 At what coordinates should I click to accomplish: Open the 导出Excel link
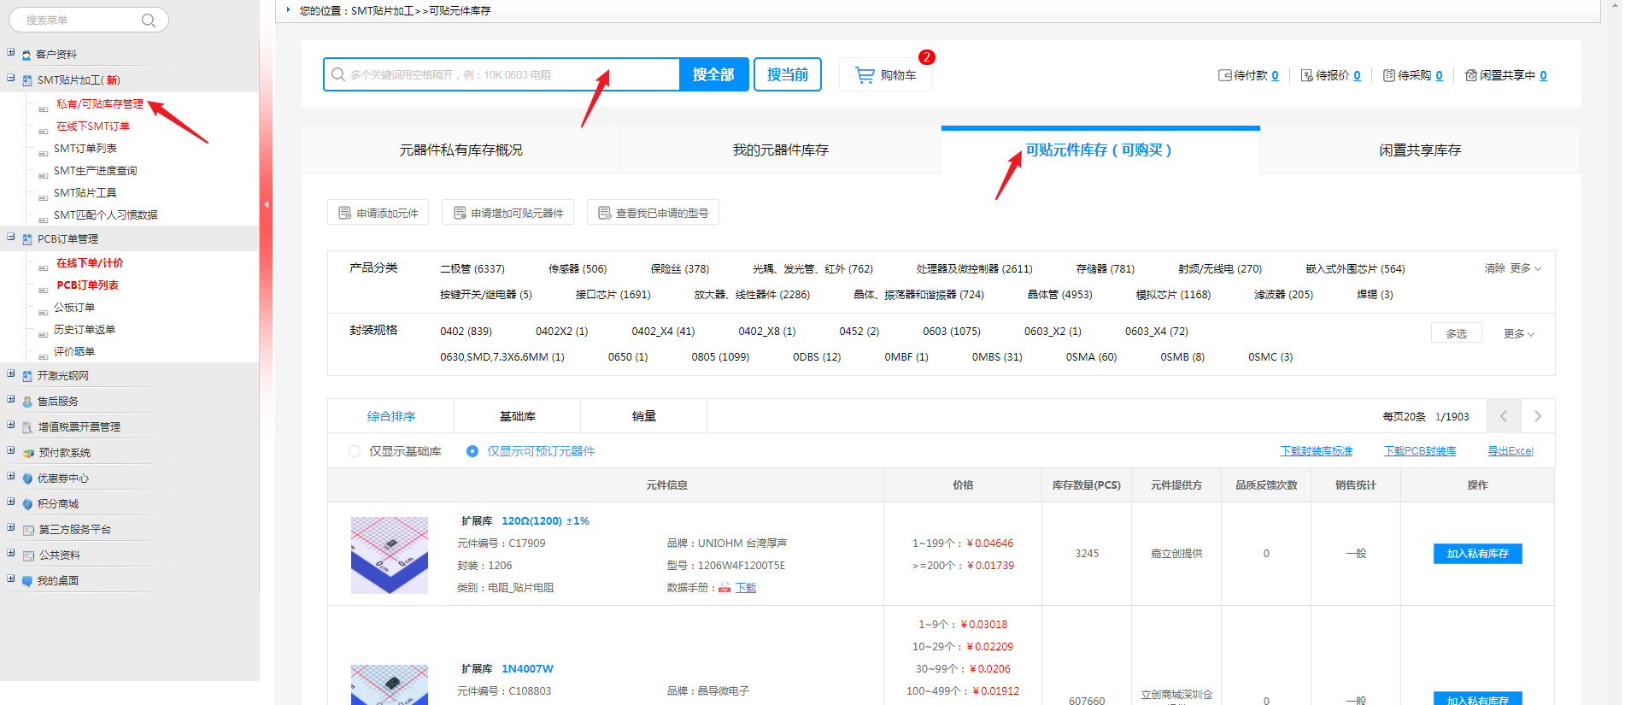tap(1510, 451)
